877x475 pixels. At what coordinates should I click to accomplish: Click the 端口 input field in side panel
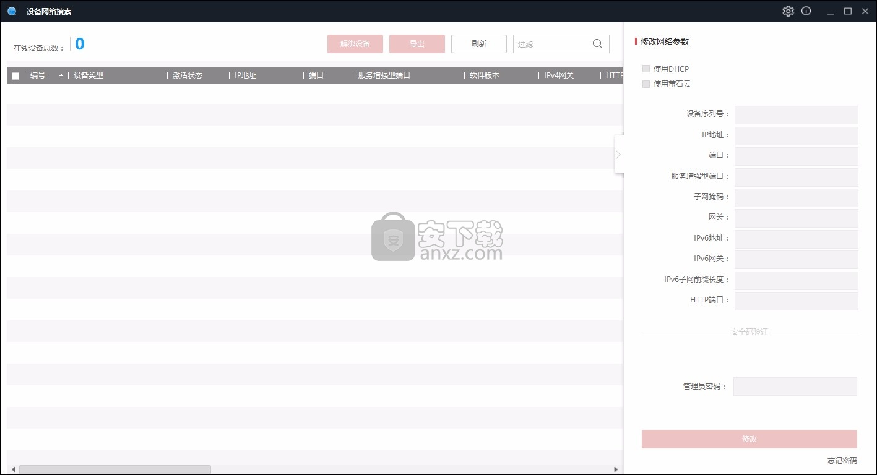tap(797, 156)
